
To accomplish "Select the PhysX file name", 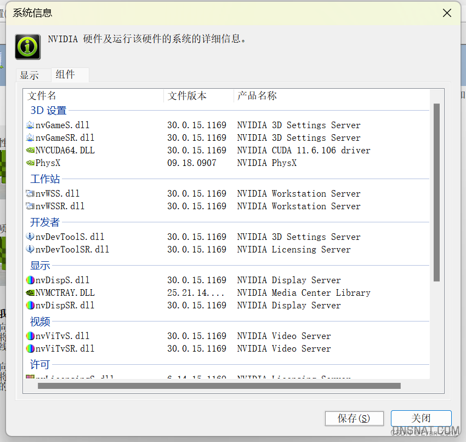I will (x=48, y=163).
